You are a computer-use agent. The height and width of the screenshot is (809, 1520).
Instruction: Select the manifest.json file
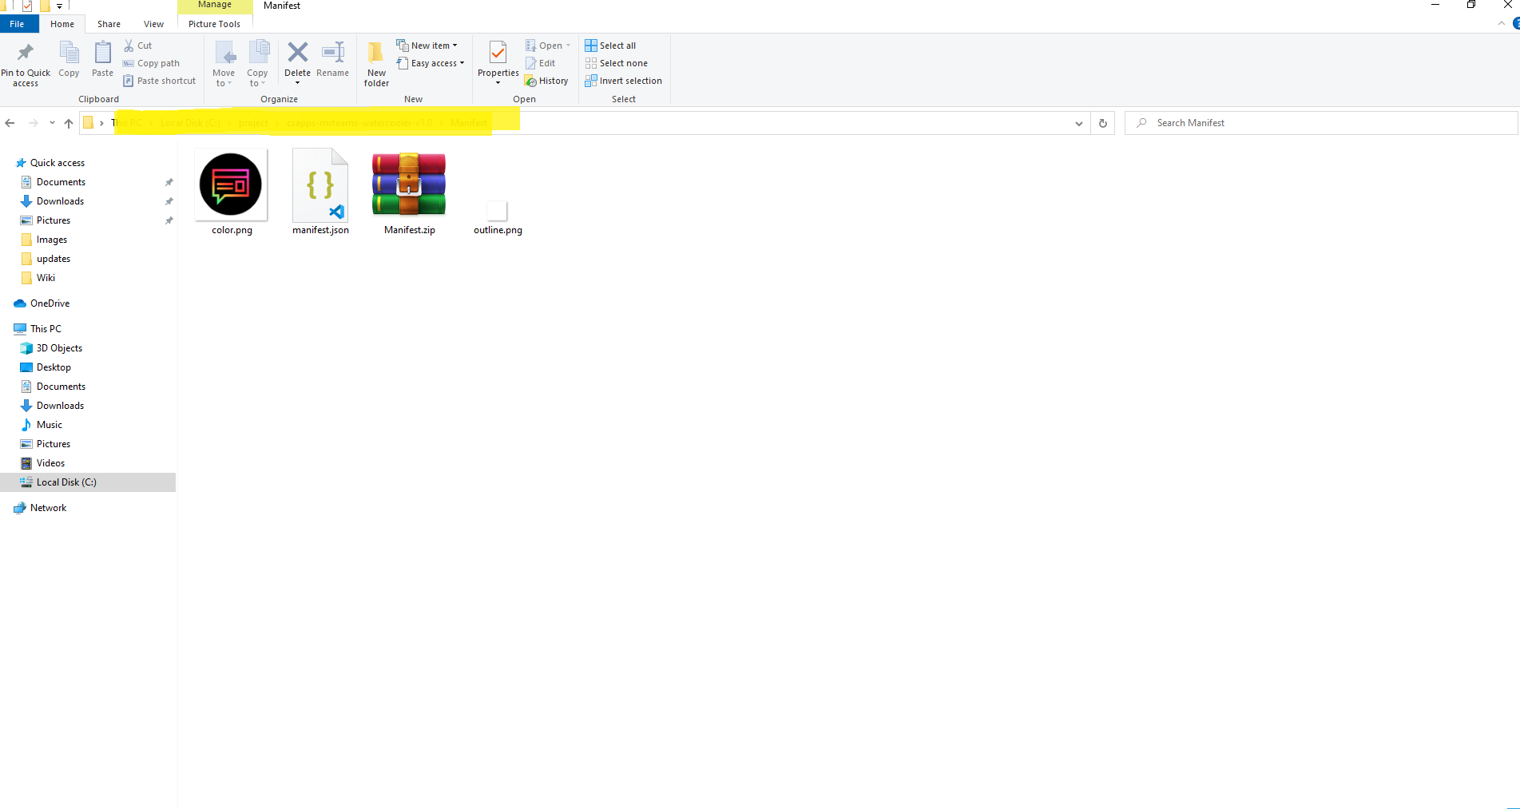tap(320, 192)
